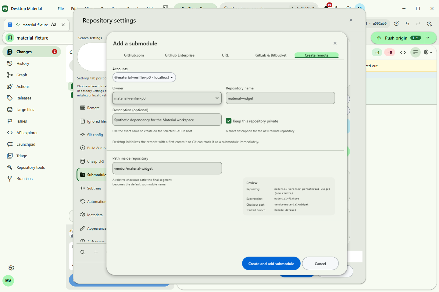
Task: Open Metadata settings section
Action: coord(91,215)
